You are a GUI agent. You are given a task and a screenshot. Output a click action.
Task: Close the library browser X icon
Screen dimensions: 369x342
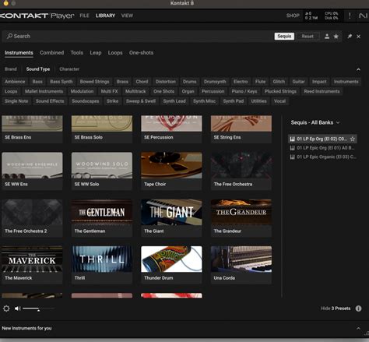[x=359, y=37]
